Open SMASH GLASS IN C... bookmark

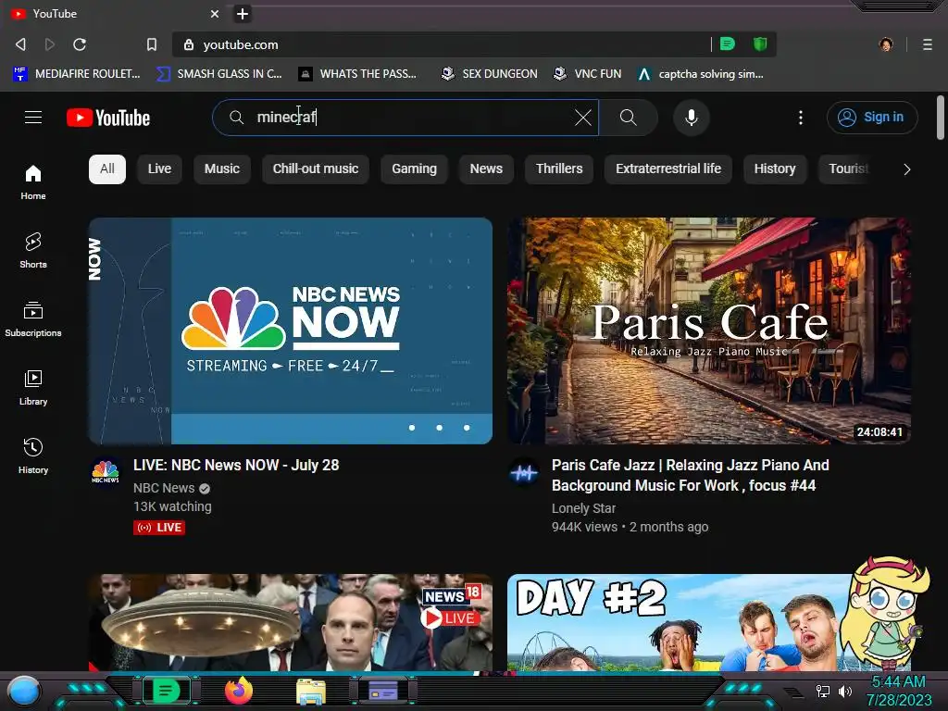[219, 74]
